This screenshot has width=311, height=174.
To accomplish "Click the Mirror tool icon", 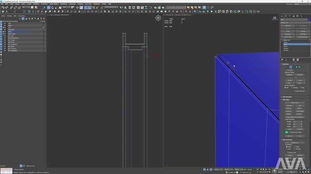I will pyautogui.click(x=121, y=8).
